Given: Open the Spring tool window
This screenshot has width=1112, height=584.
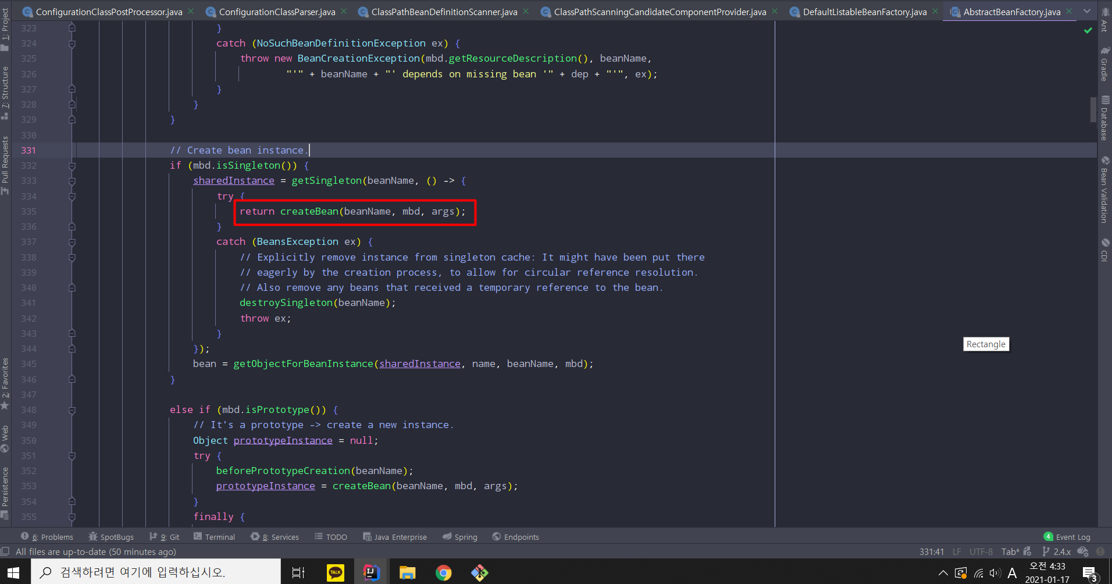Looking at the screenshot, I should point(459,537).
